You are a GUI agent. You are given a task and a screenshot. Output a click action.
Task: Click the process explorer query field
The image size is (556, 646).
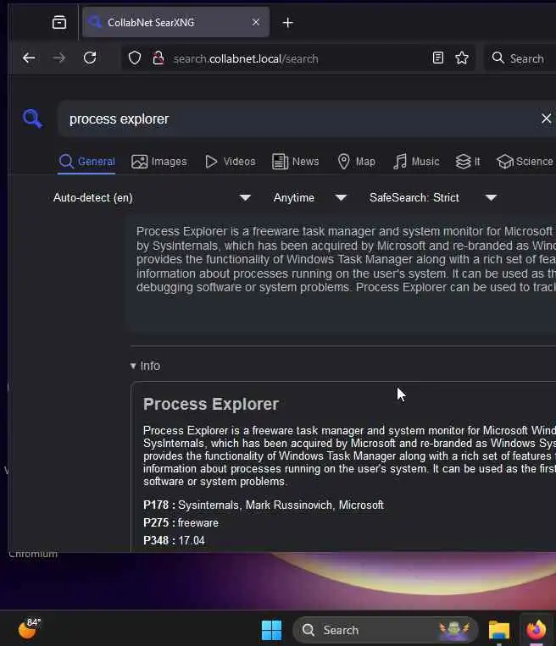297,119
